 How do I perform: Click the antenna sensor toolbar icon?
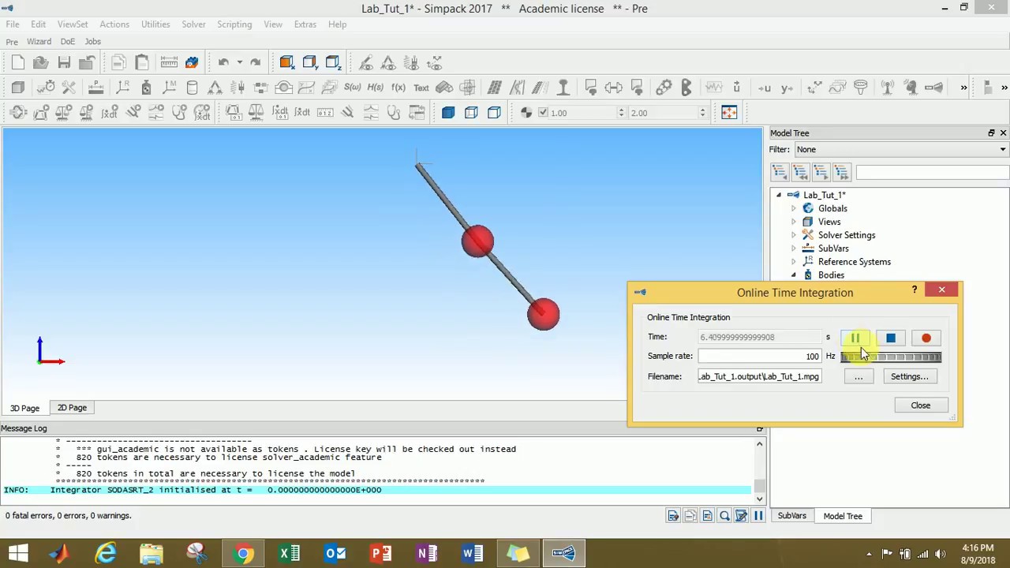[888, 88]
